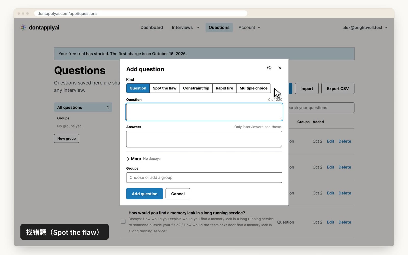408x255 pixels.
Task: Cancel the Add question dialog
Action: pyautogui.click(x=178, y=194)
